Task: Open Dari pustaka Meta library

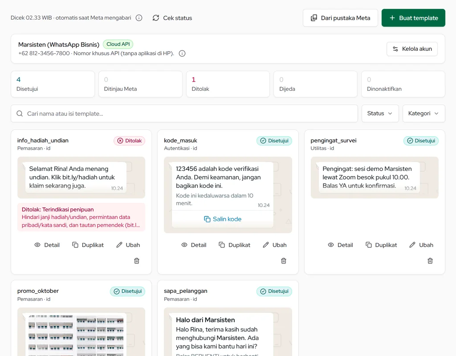Action: coord(340,18)
